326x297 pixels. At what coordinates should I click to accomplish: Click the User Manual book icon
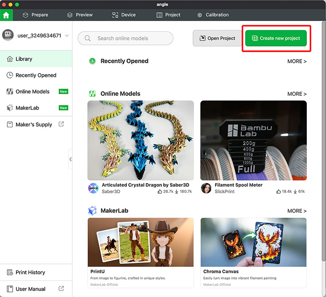pos(10,289)
